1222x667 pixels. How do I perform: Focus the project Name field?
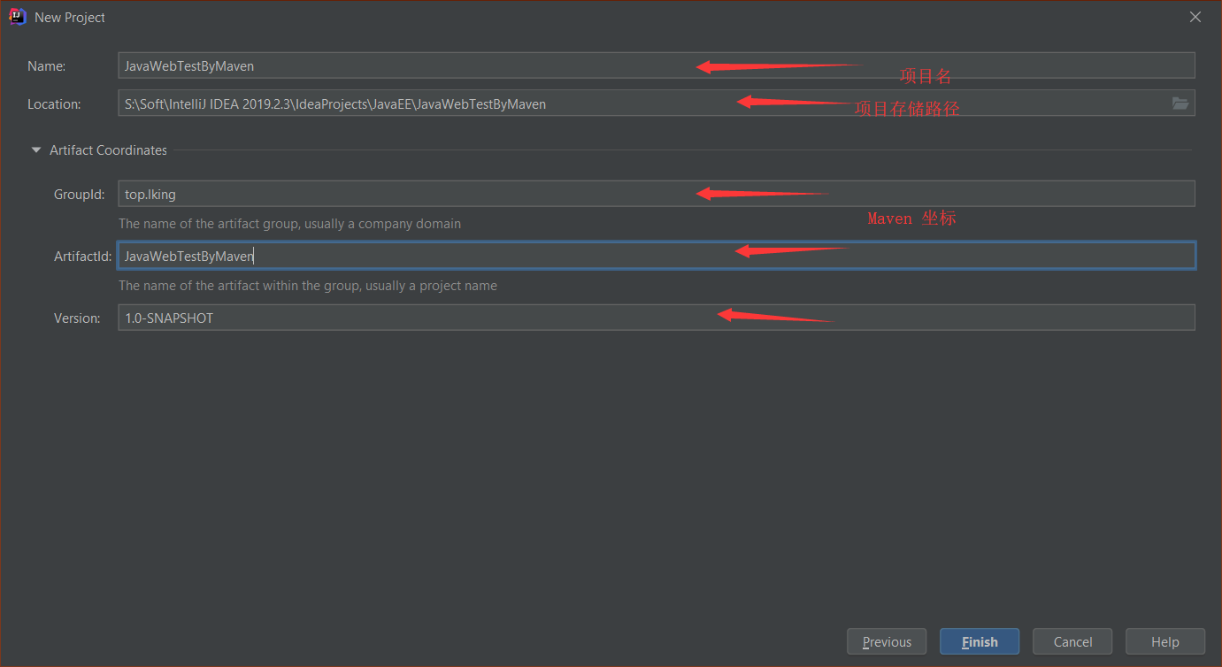click(657, 65)
